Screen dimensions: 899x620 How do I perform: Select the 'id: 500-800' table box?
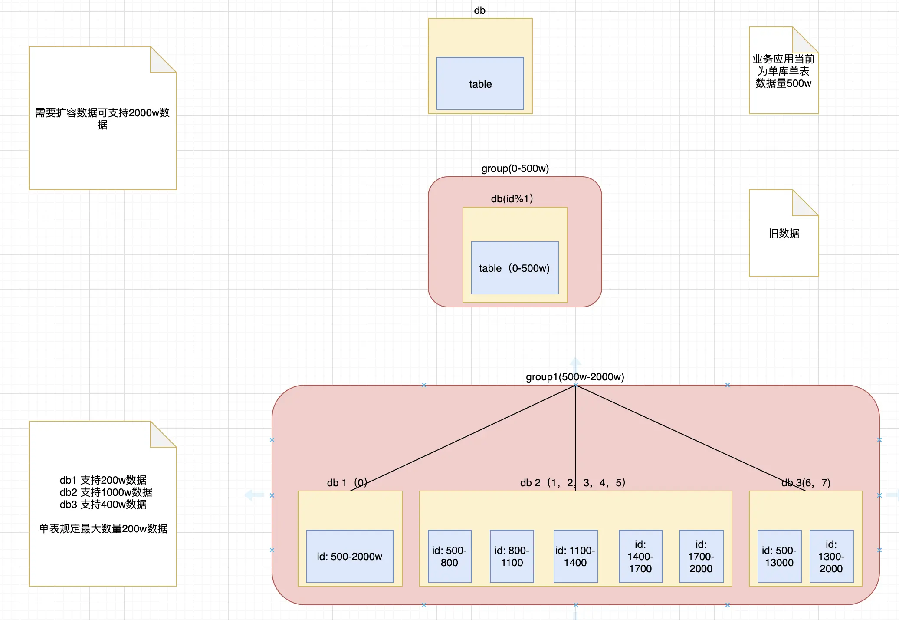coord(449,556)
